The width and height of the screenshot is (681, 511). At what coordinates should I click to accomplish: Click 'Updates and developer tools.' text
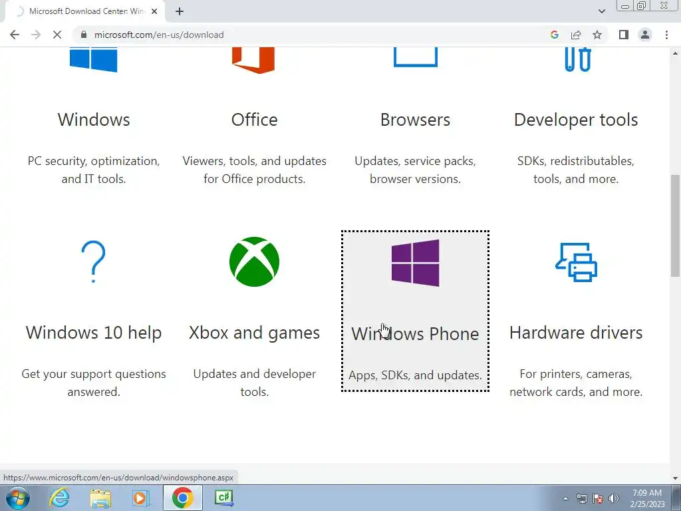point(255,383)
